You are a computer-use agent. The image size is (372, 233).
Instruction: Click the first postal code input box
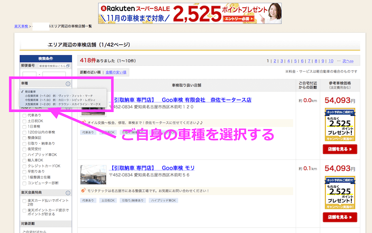(x=29, y=75)
